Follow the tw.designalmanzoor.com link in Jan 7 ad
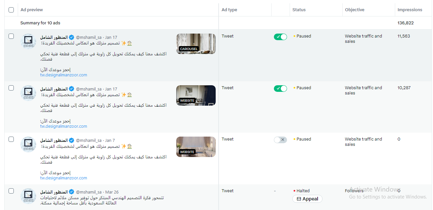433x210 pixels. coord(64,178)
